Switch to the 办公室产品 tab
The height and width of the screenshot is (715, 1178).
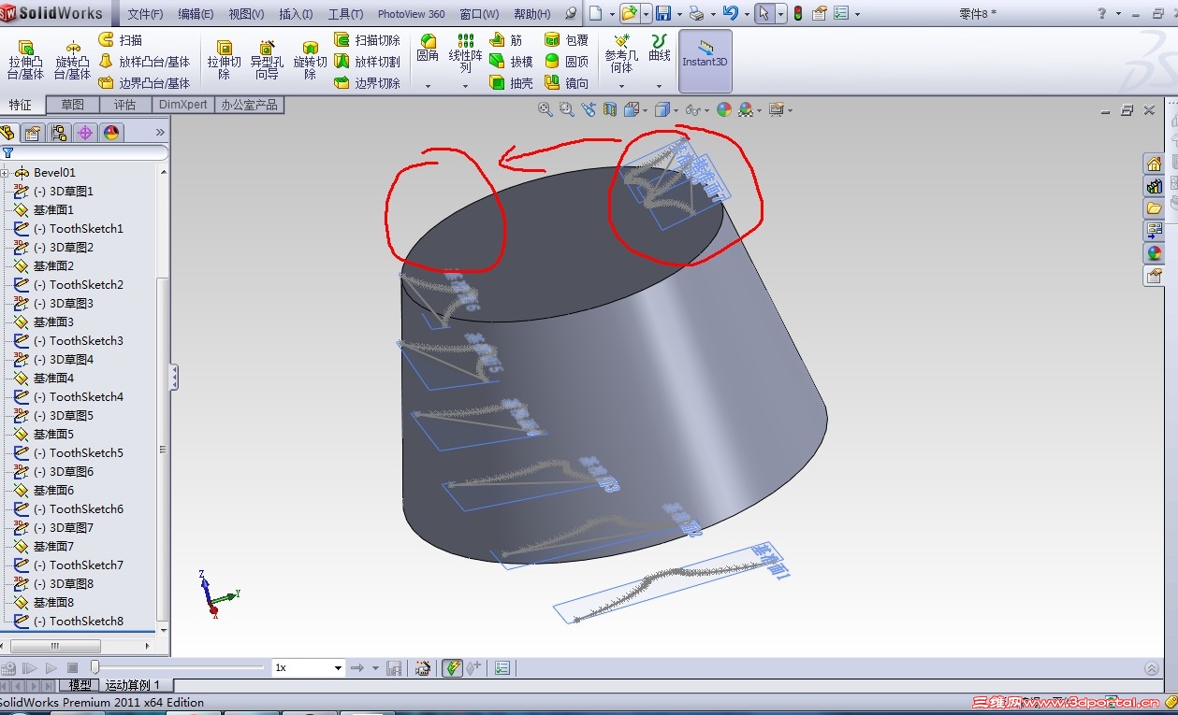pos(250,105)
